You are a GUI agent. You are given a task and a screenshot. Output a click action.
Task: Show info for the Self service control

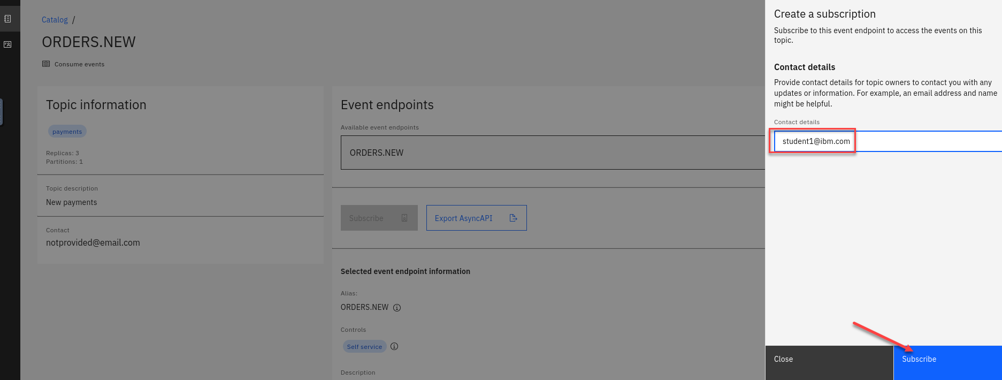pos(394,346)
